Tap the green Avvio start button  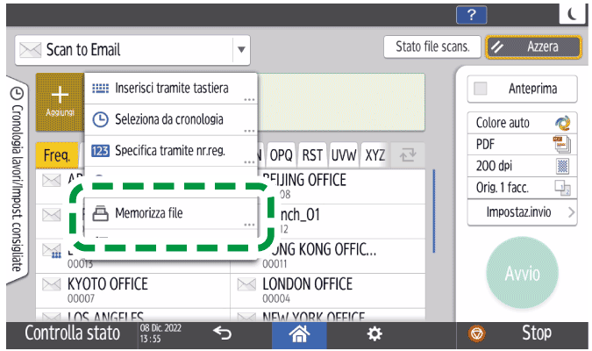coord(523,273)
